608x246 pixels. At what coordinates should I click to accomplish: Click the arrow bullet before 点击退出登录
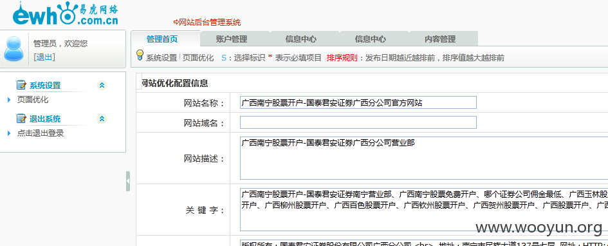tap(9, 133)
